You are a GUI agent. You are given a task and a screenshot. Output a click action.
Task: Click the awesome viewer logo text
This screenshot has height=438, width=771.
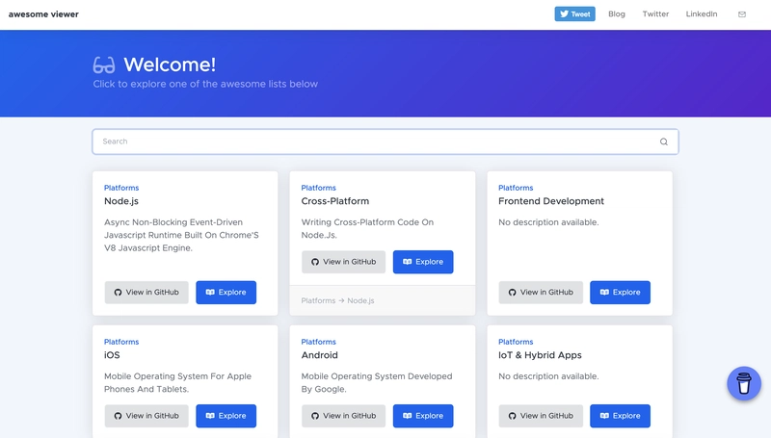(43, 14)
